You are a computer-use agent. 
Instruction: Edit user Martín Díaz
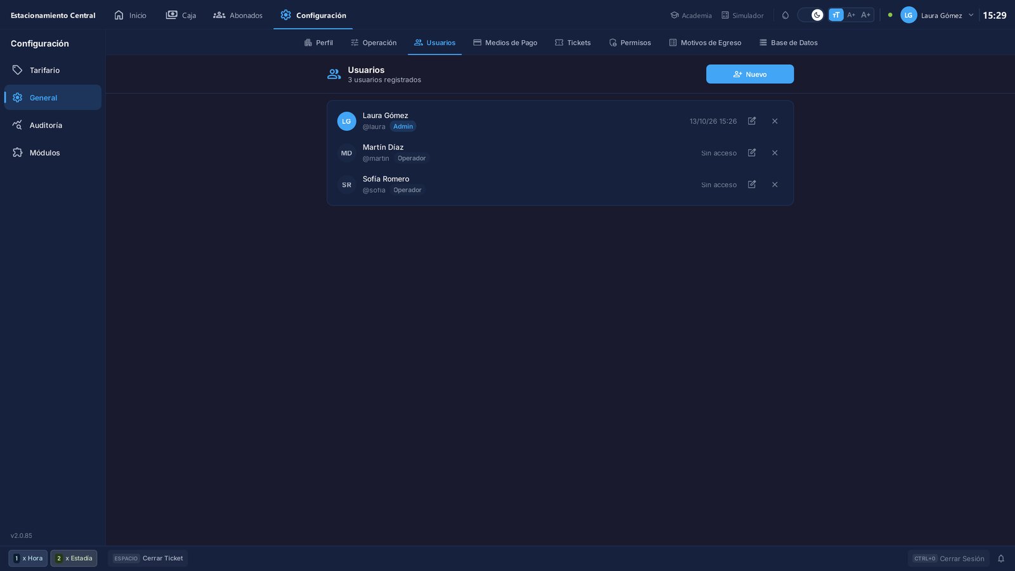[752, 153]
